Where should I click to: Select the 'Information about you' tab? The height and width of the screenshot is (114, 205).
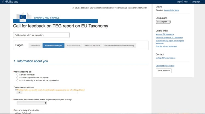54,45
